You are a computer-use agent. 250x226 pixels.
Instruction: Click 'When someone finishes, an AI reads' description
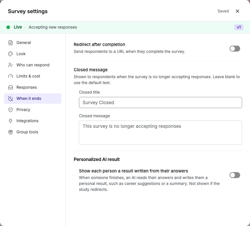pos(149,184)
